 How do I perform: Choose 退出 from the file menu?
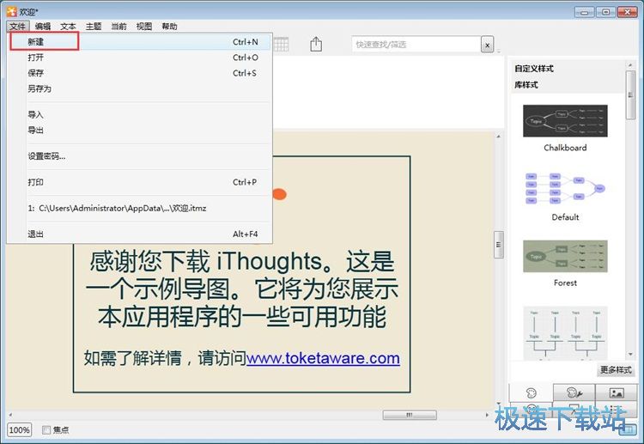(140, 234)
